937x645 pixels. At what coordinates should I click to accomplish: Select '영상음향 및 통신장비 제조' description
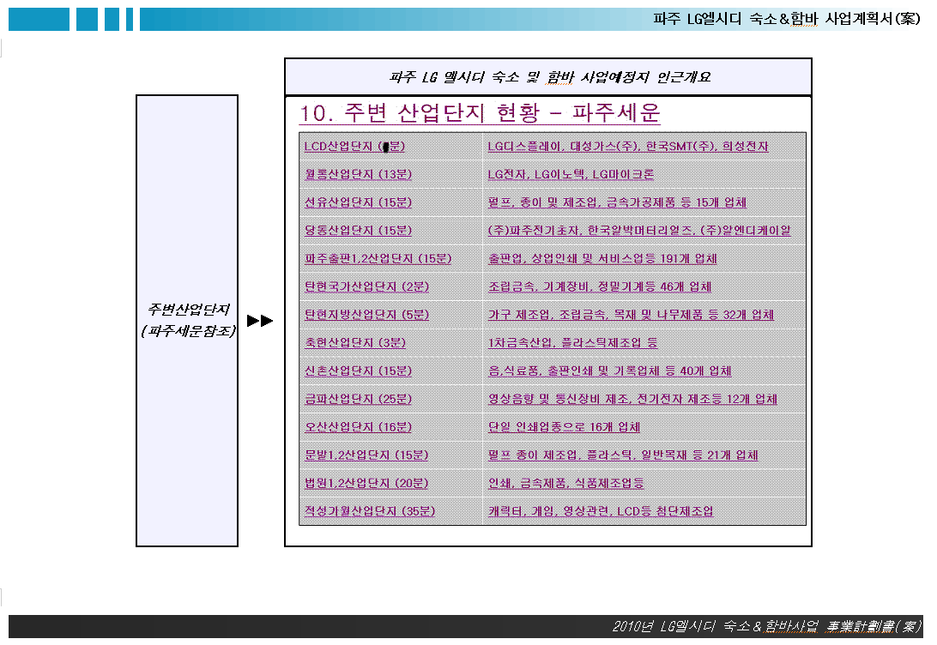pos(633,399)
